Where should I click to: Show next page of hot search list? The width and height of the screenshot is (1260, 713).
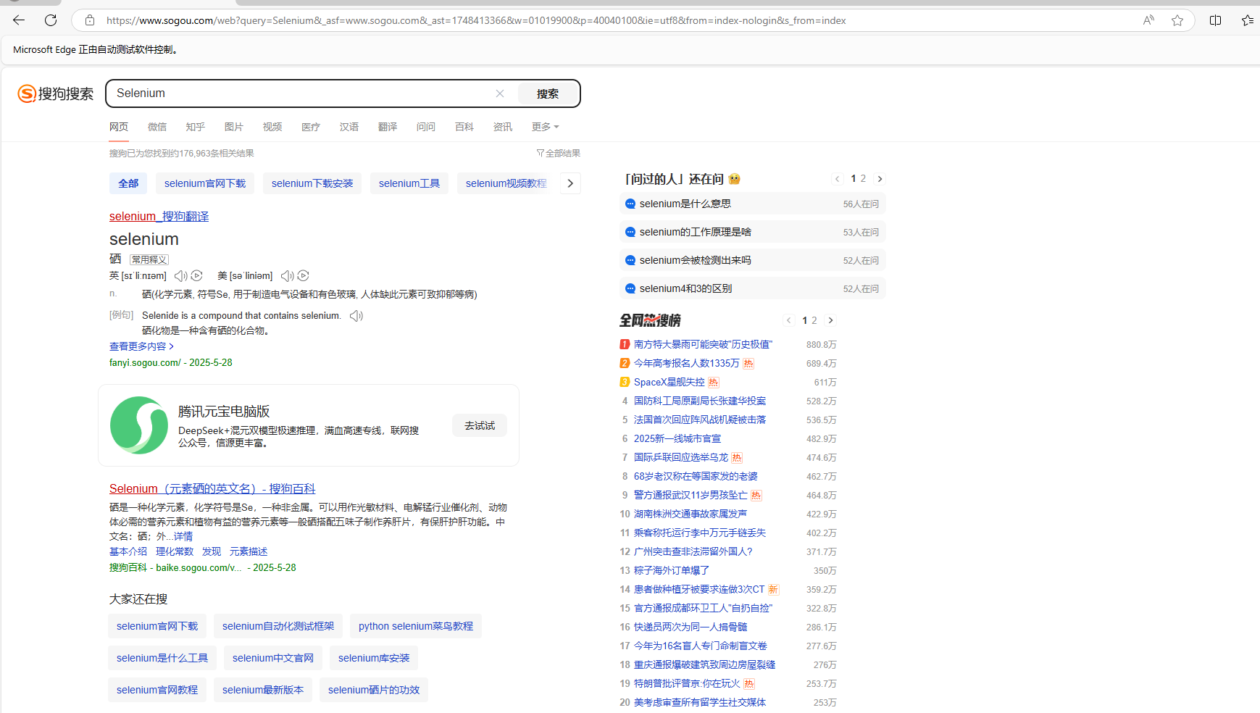point(830,320)
